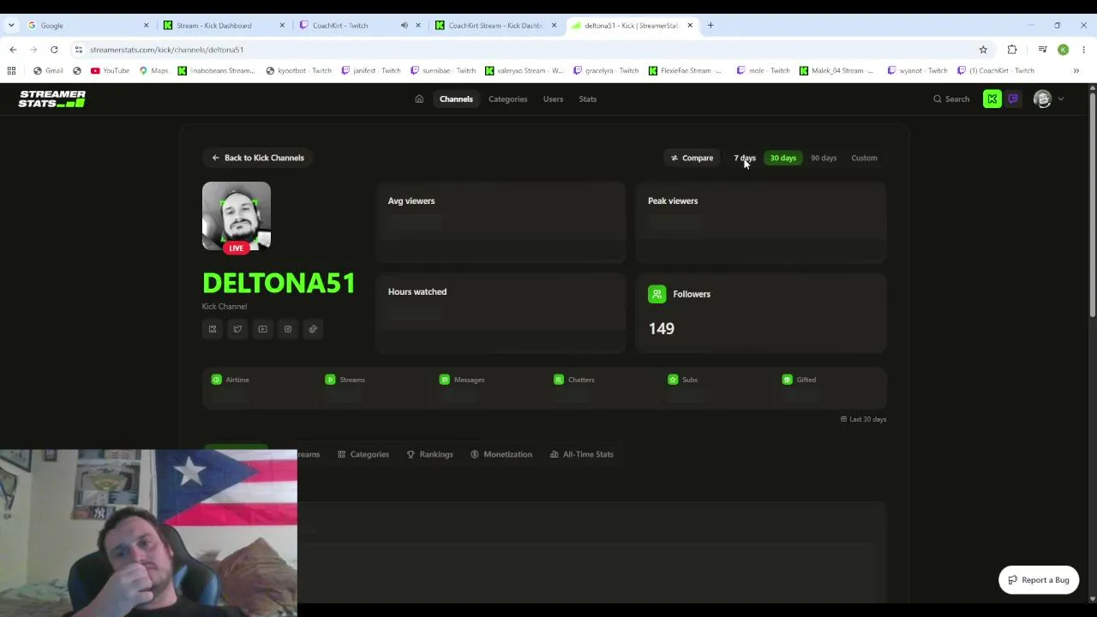Open the Gmail bookmark
This screenshot has height=617, width=1097.
click(48, 70)
